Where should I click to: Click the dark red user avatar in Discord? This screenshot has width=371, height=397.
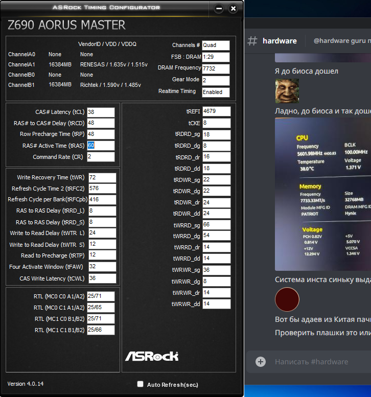pos(287,299)
